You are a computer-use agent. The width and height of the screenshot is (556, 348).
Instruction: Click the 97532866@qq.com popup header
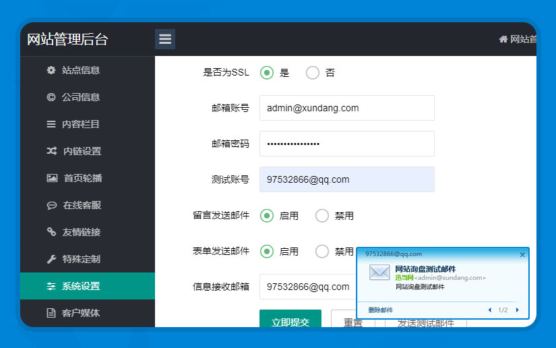pyautogui.click(x=394, y=254)
